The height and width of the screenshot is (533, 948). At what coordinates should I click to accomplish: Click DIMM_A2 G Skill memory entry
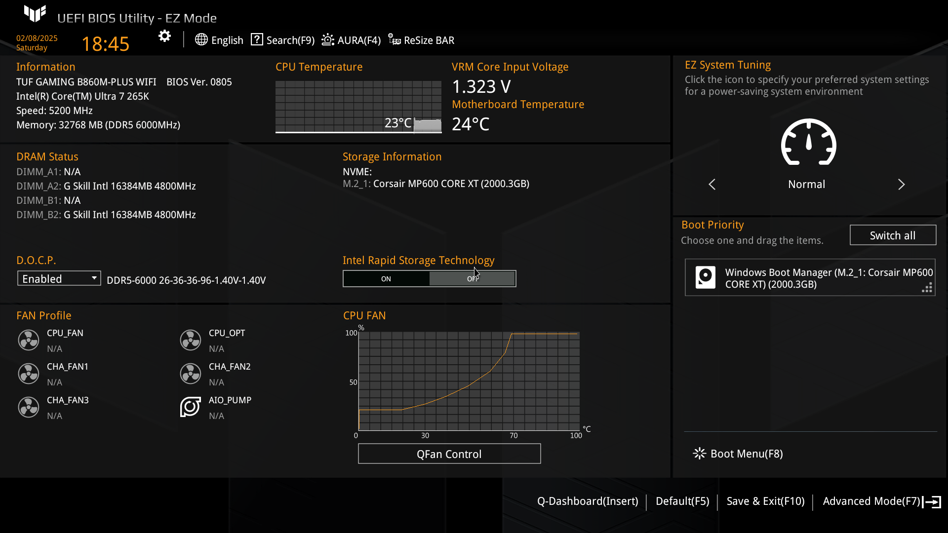(106, 186)
